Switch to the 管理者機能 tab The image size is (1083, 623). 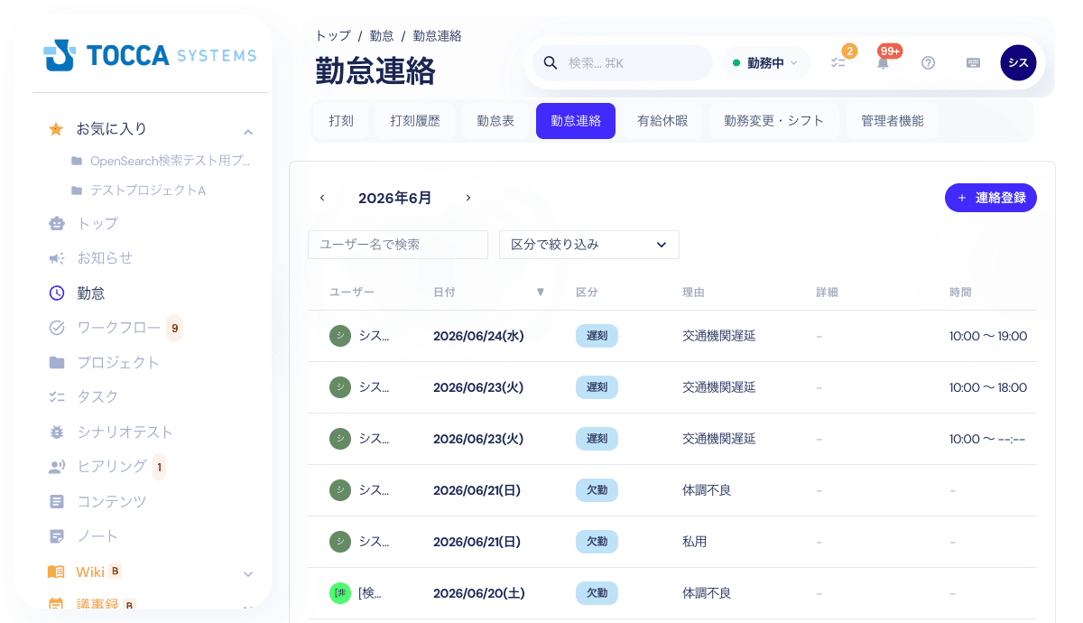[x=893, y=121]
